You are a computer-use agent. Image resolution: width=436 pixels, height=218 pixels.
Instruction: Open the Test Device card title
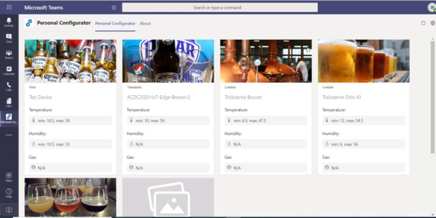pos(40,97)
